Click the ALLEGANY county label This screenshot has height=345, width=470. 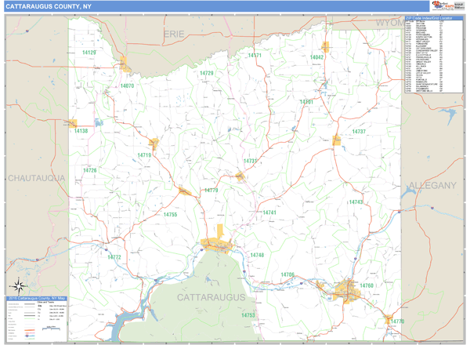432,186
